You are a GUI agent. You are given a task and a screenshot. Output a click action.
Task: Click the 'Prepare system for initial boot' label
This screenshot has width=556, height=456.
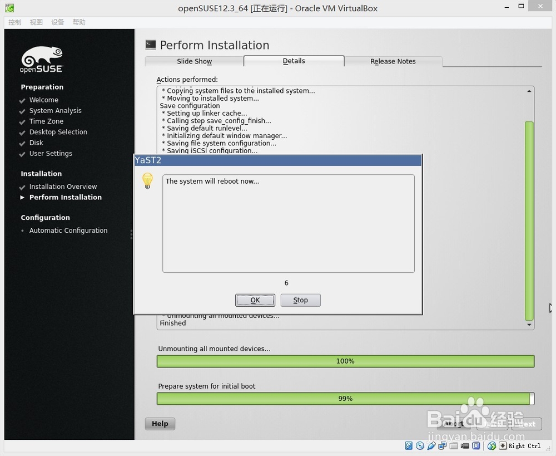[x=207, y=386]
